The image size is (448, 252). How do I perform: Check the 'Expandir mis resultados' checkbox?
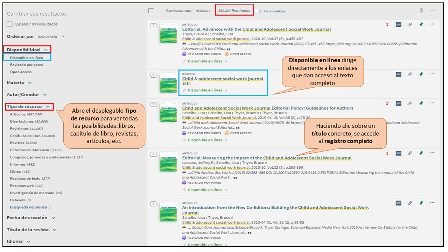click(10, 24)
